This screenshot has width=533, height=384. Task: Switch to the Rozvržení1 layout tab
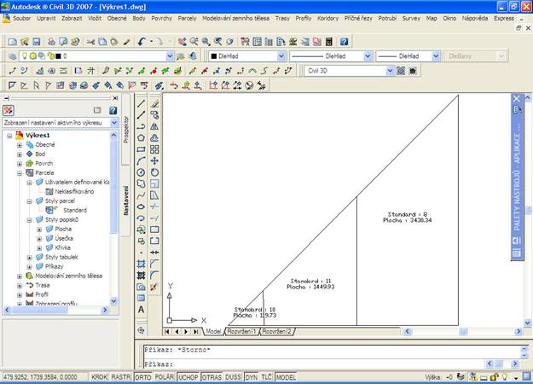click(x=241, y=331)
